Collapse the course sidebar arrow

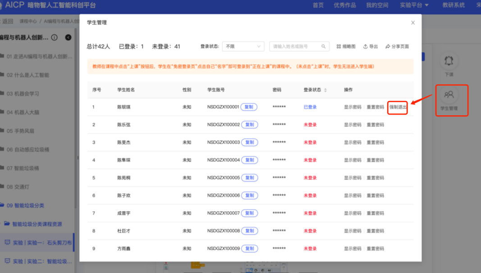tap(68, 37)
